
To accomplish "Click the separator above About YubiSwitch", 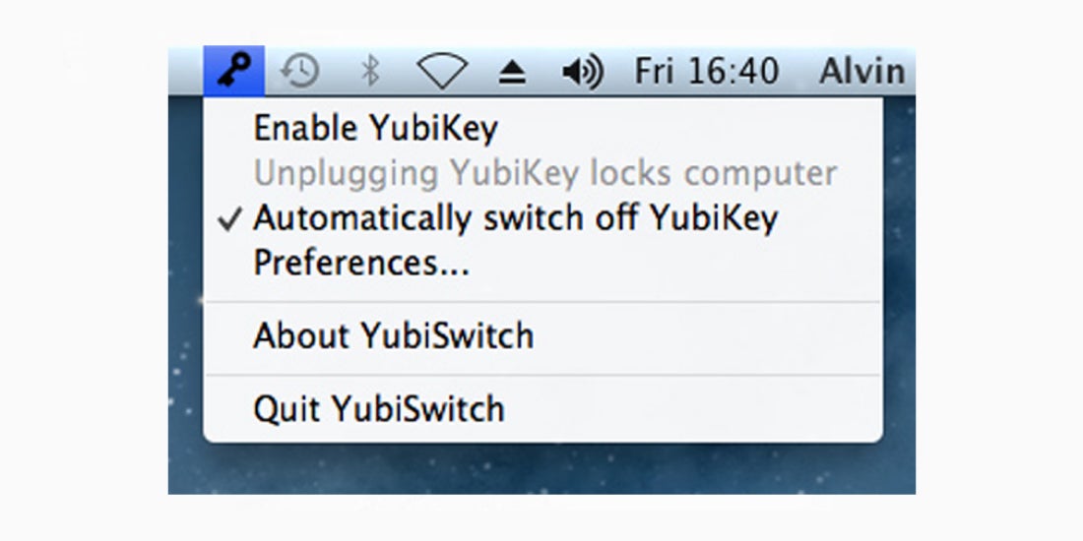I will click(x=542, y=302).
